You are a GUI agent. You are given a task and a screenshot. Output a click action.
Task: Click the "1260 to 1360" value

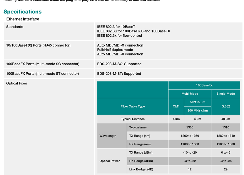(x=190, y=136)
